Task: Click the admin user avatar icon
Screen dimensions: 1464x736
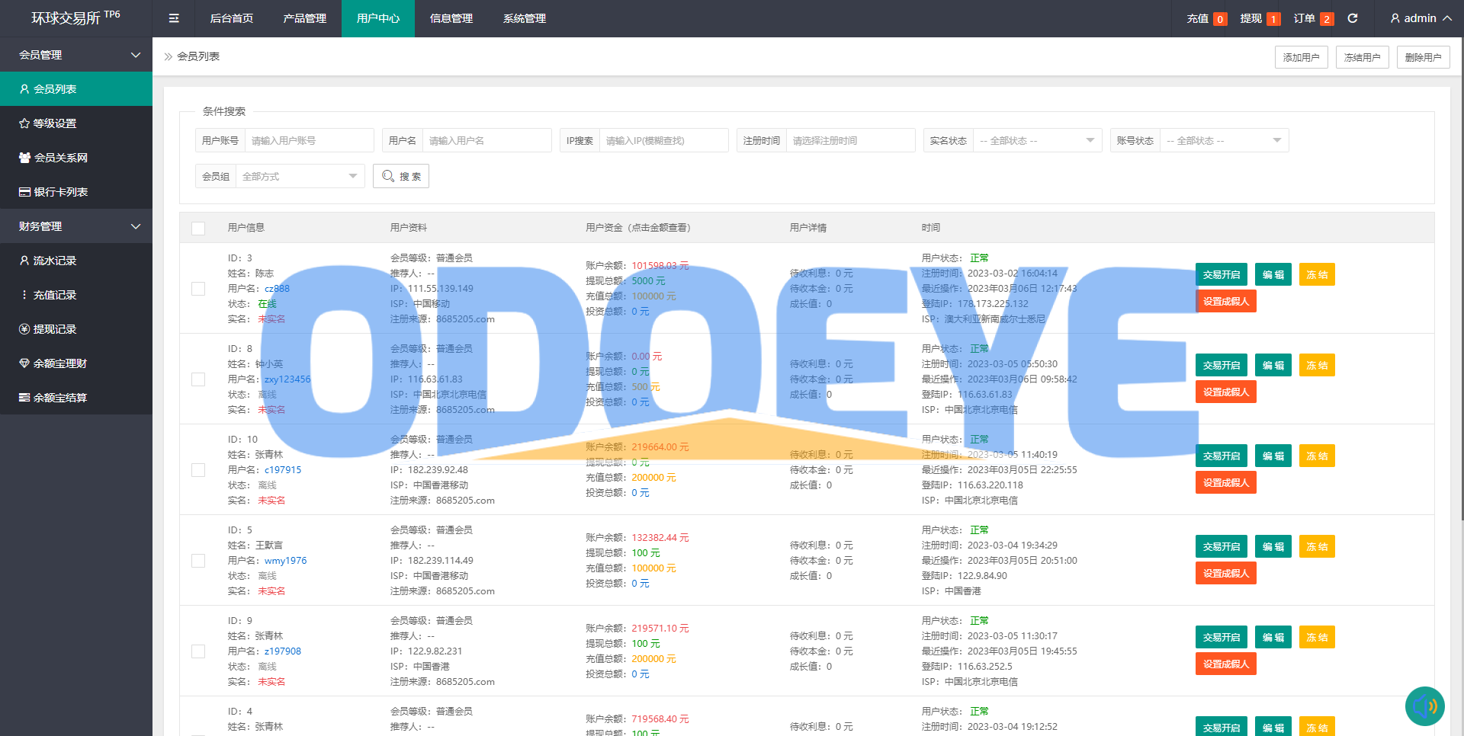Action: click(1395, 18)
